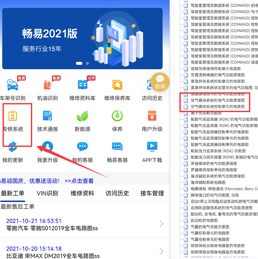Open the 畅易客服 message icon
Viewport: 258px width, 259px height.
click(117, 146)
